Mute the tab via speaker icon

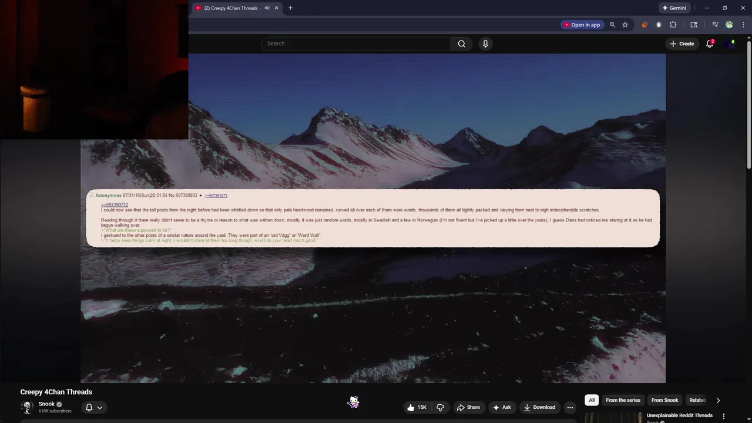point(267,8)
